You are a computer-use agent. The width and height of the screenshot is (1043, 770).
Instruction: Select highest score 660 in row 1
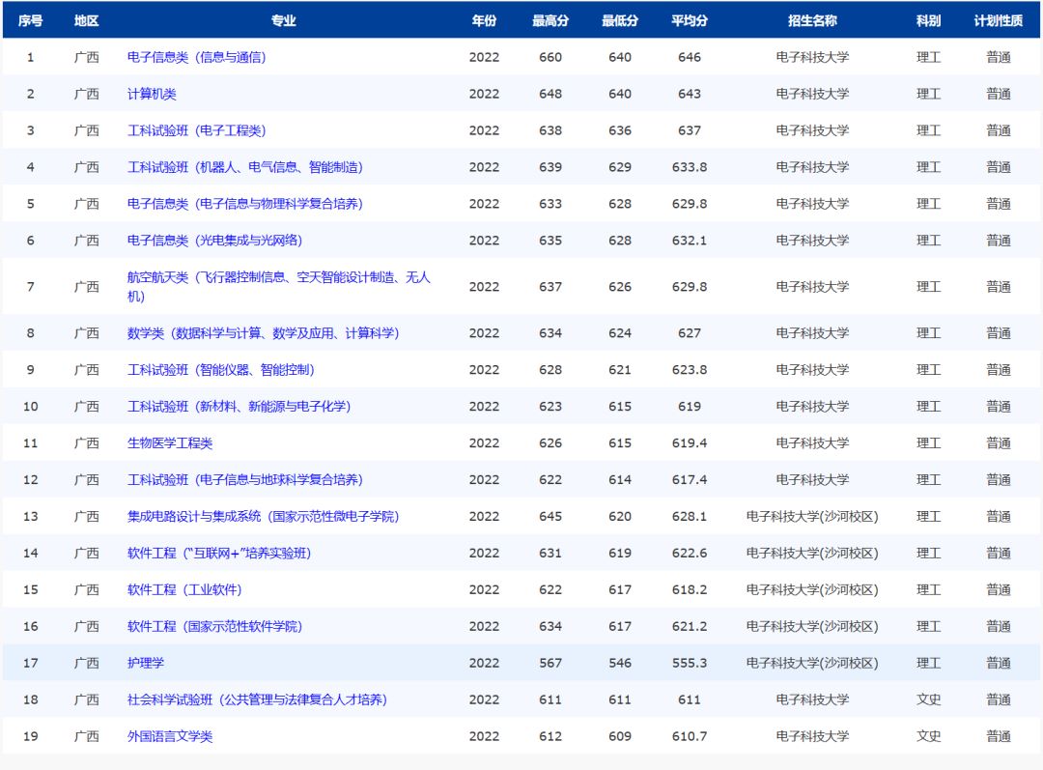point(550,57)
